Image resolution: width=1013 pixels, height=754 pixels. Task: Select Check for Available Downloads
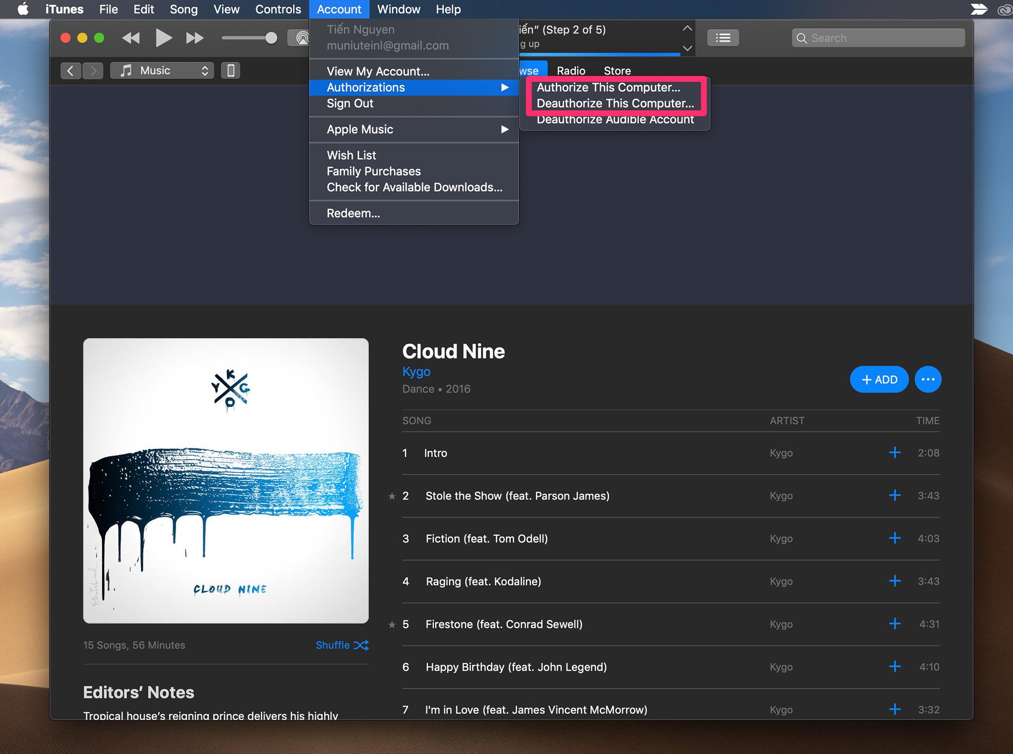(x=414, y=187)
